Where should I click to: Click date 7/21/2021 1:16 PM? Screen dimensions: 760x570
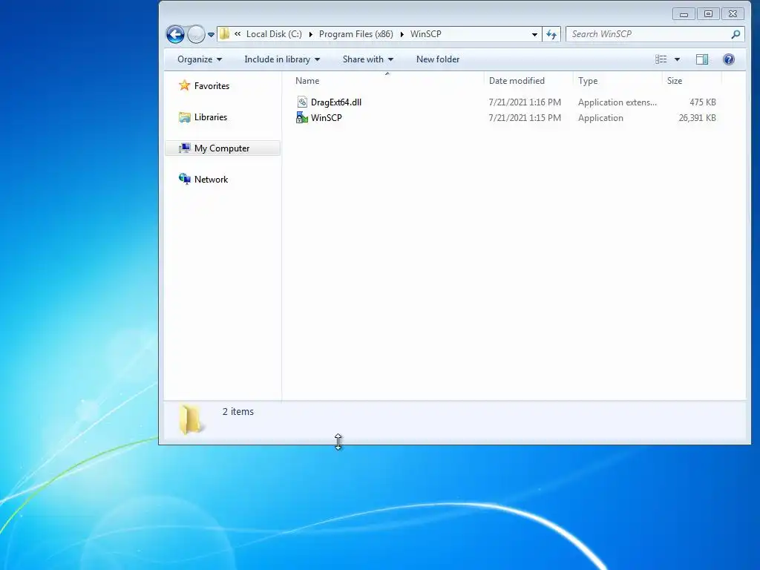point(525,102)
